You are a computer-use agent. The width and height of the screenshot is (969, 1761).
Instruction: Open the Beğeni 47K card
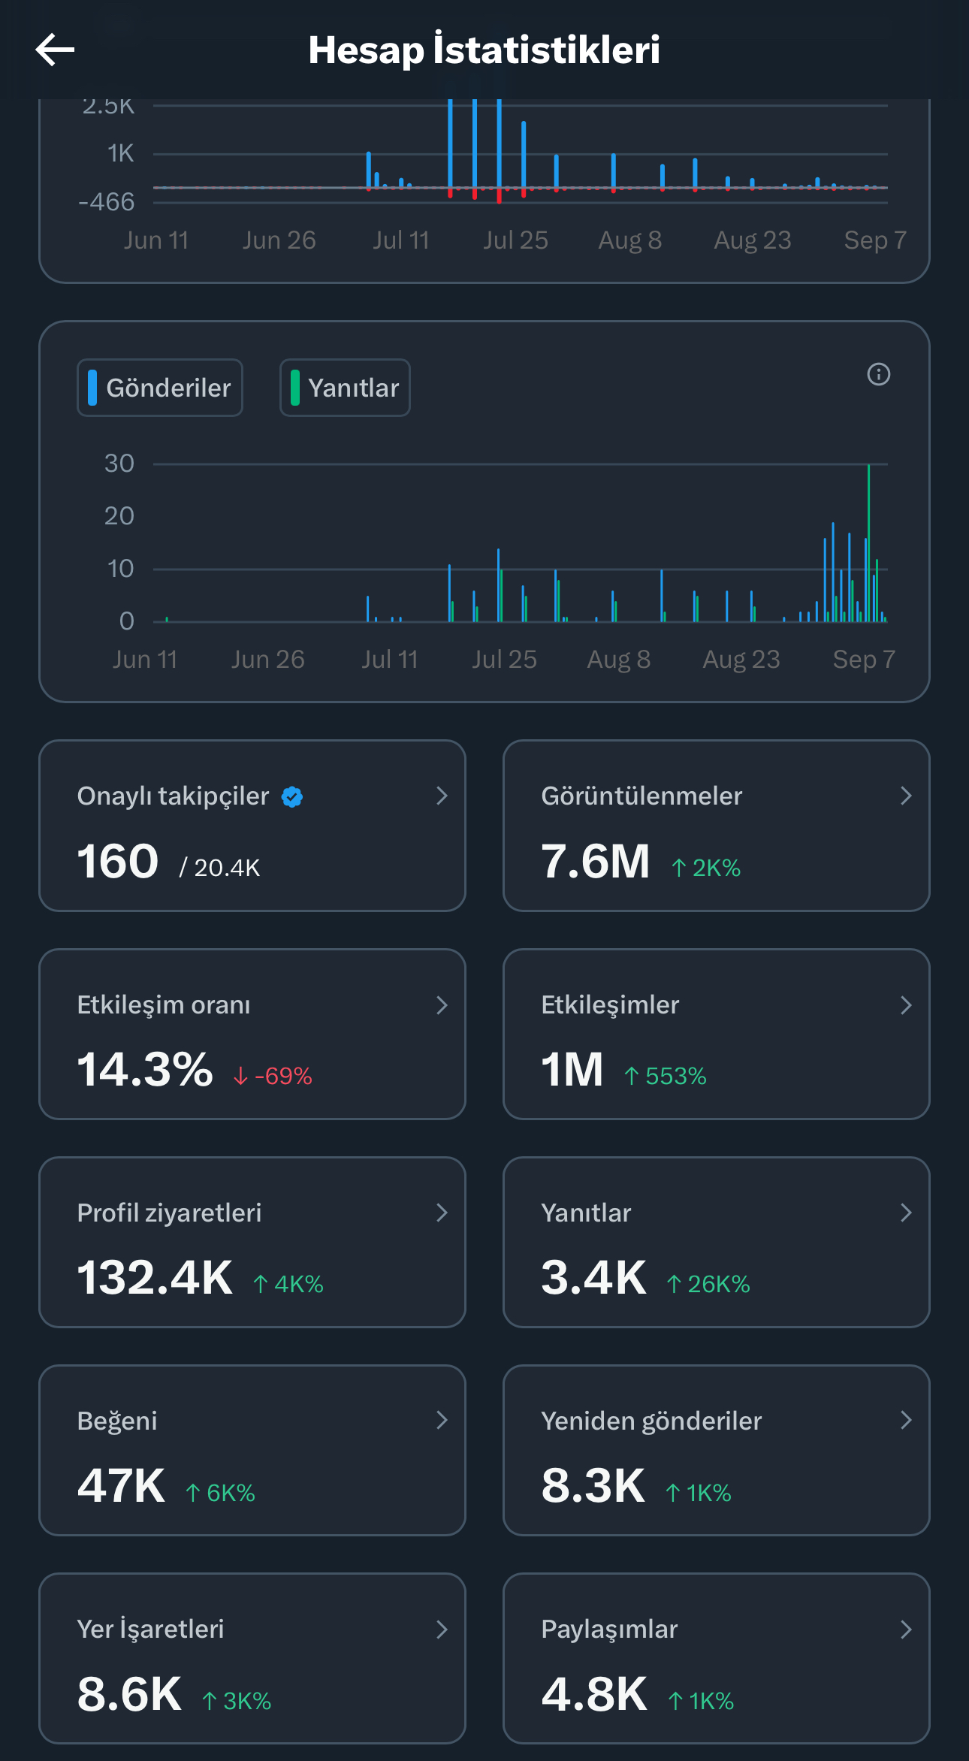pyautogui.click(x=252, y=1450)
